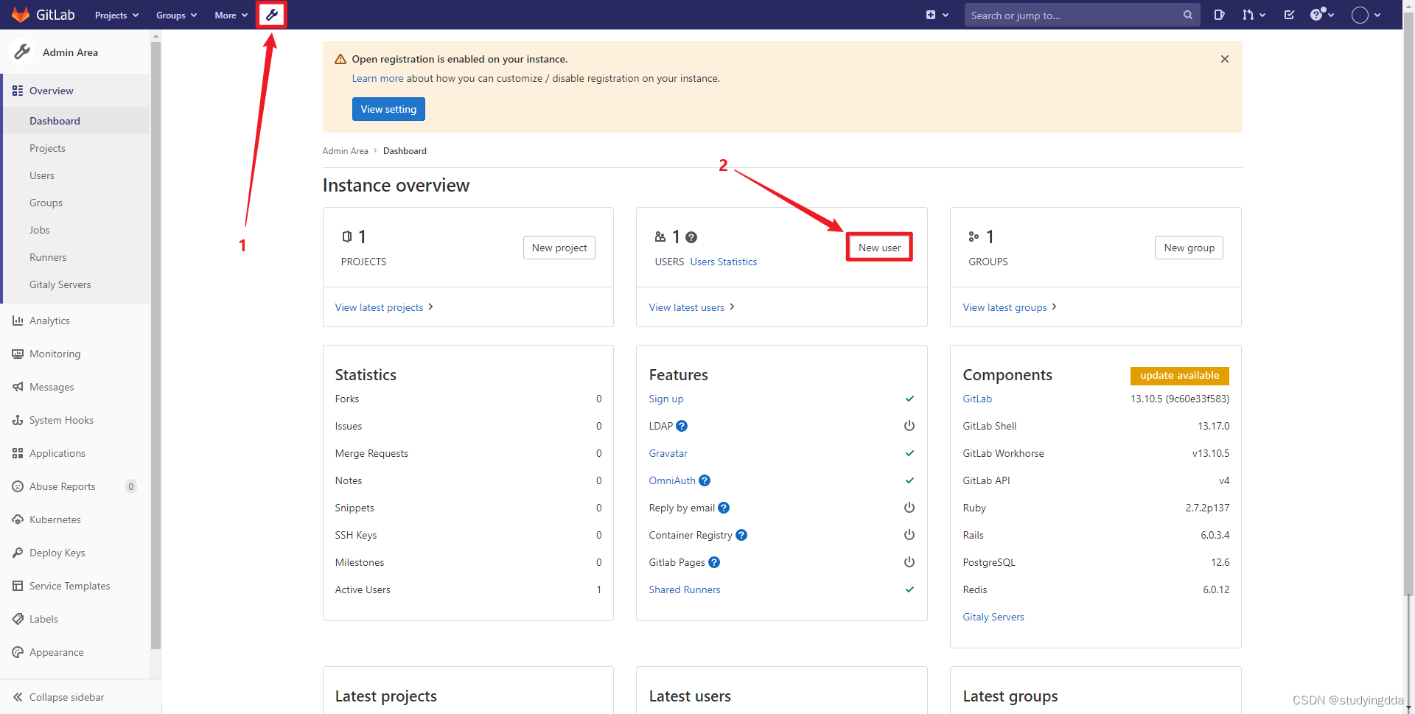
Task: Open the user avatar menu
Action: point(1366,15)
